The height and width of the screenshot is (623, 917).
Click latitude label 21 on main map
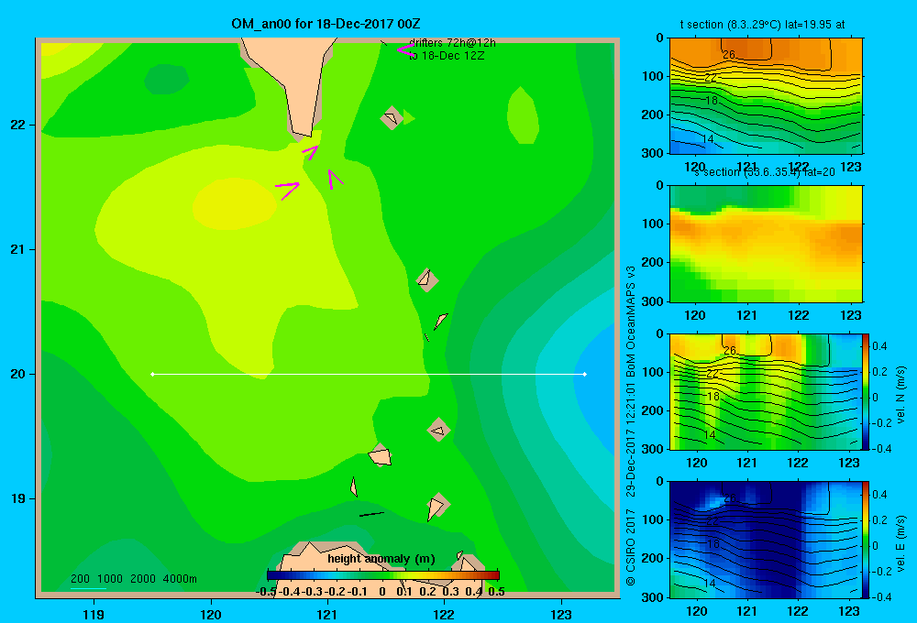pos(18,249)
